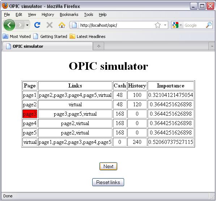The image size is (216, 201).
Task: Click the history value 240
Action: (x=137, y=142)
